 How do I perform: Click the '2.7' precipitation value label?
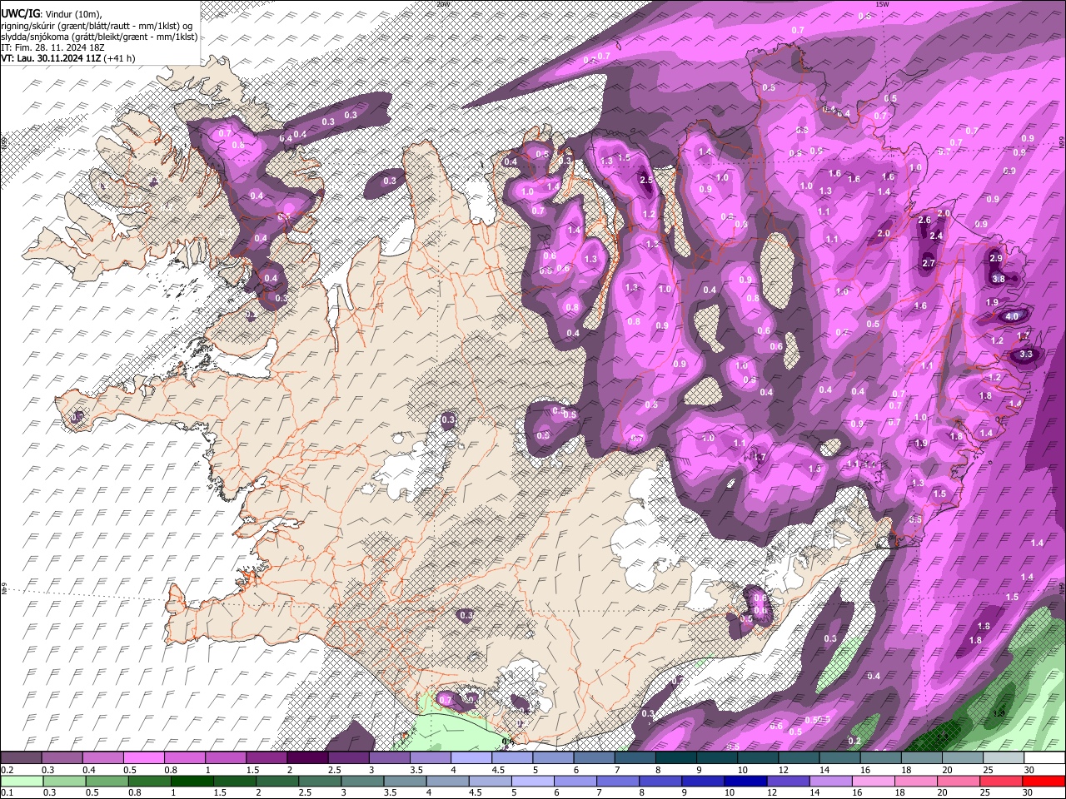[x=929, y=264]
